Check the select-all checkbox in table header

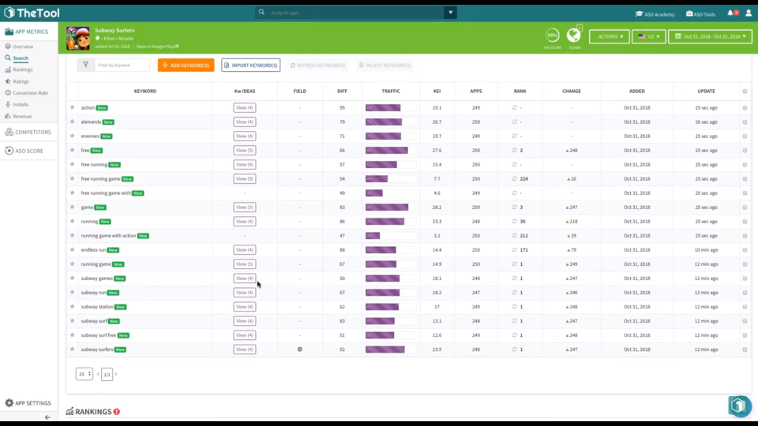pyautogui.click(x=745, y=92)
